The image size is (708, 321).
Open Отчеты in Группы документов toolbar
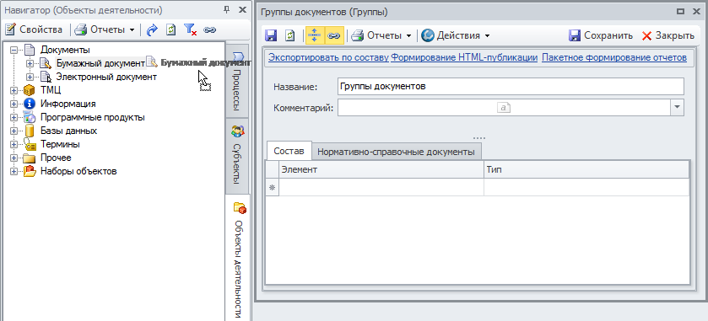click(376, 35)
